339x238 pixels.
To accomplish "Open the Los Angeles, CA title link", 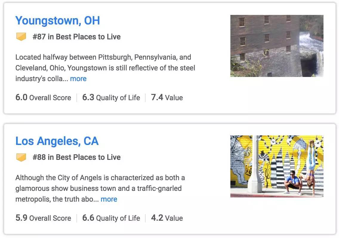I will click(57, 141).
